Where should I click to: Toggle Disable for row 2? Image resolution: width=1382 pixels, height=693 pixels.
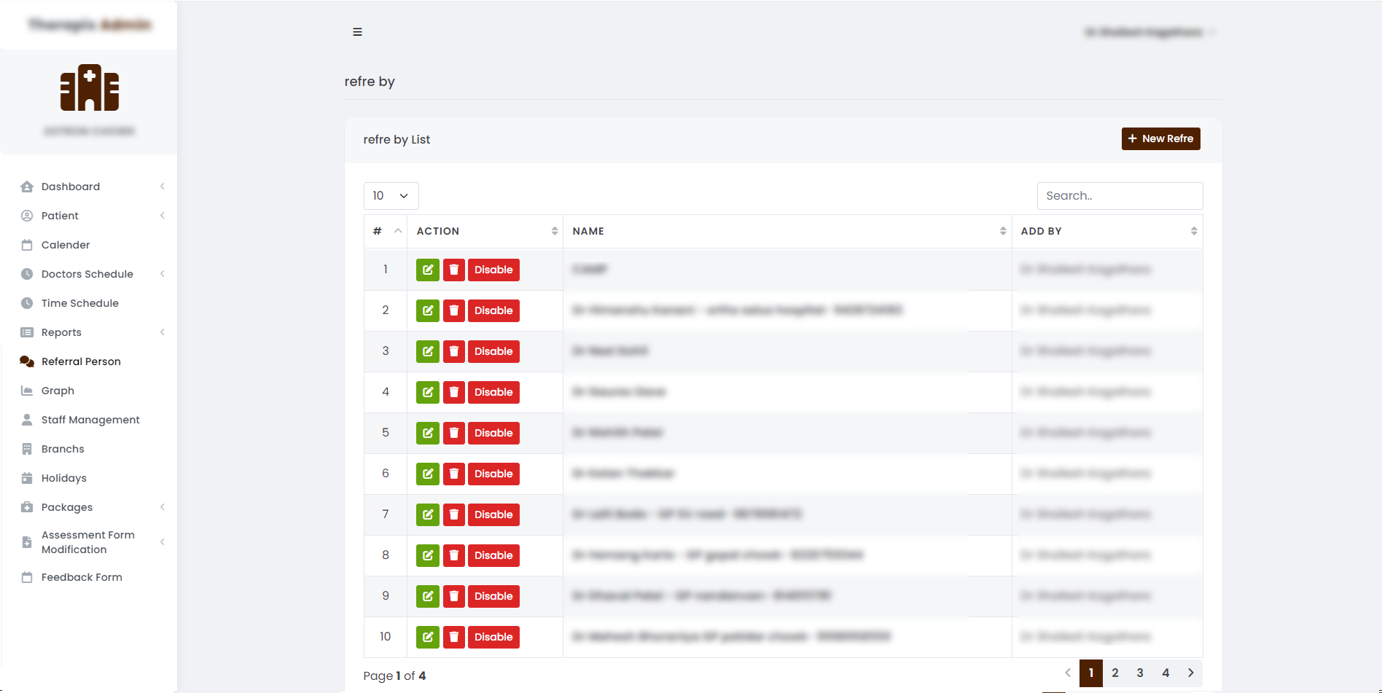[493, 310]
